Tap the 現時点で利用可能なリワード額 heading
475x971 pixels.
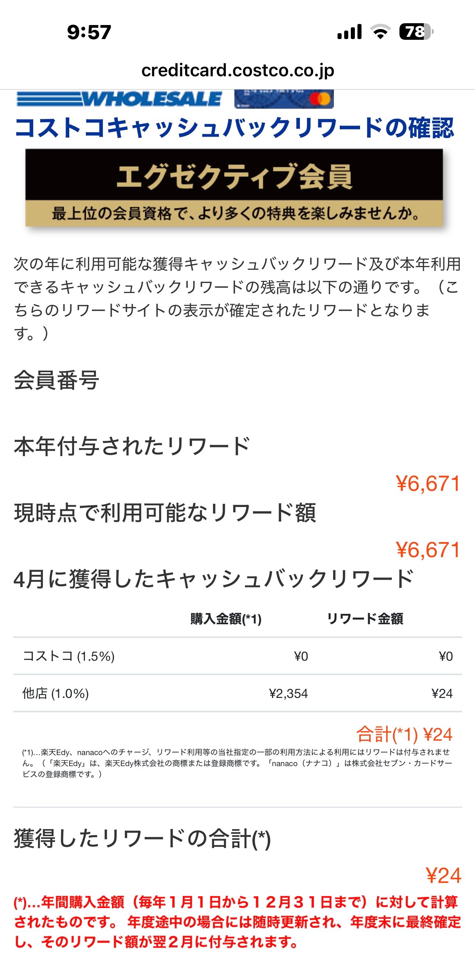pyautogui.click(x=165, y=513)
